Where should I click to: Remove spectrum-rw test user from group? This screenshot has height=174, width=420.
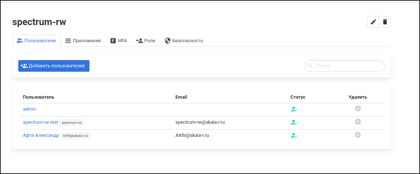358,122
